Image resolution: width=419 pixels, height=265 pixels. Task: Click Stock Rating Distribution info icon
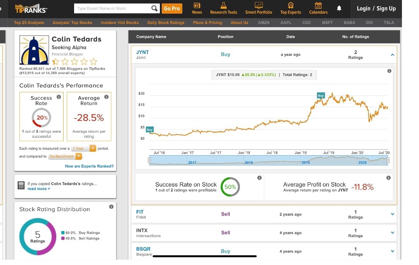(111, 206)
